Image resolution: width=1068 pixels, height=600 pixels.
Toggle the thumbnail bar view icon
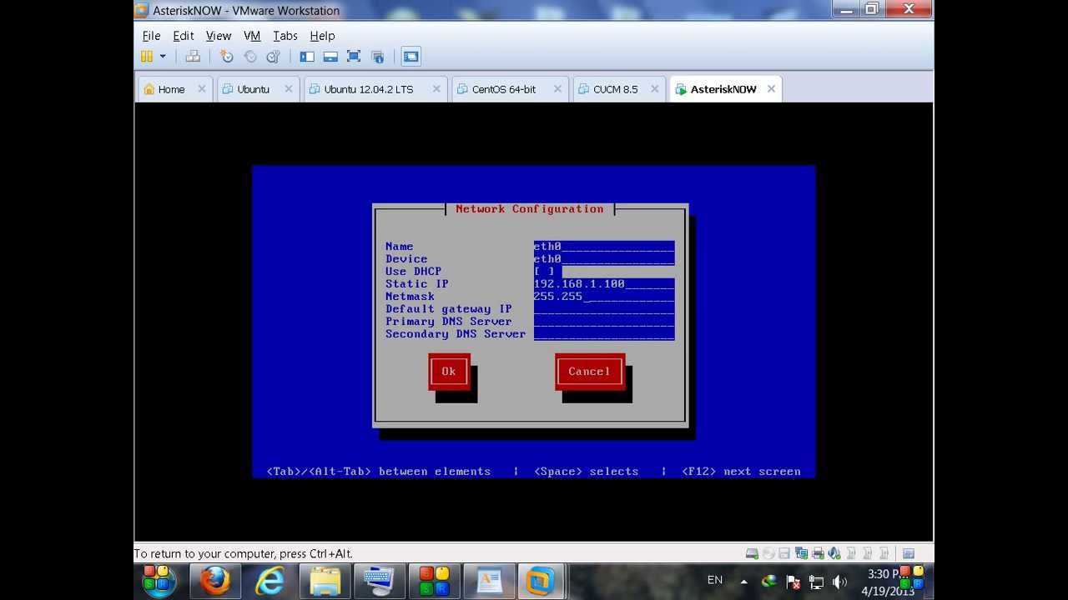pos(330,57)
